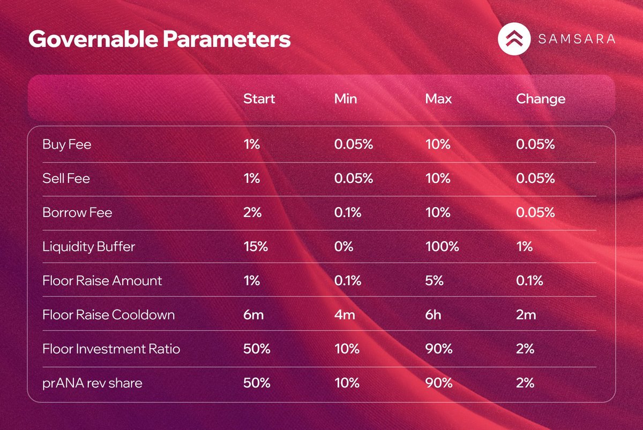Click the Liquidity Buffer max value 100%
Image resolution: width=643 pixels, height=430 pixels.
tap(442, 247)
